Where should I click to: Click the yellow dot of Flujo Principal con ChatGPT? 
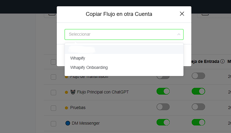pyautogui.click(x=66, y=92)
